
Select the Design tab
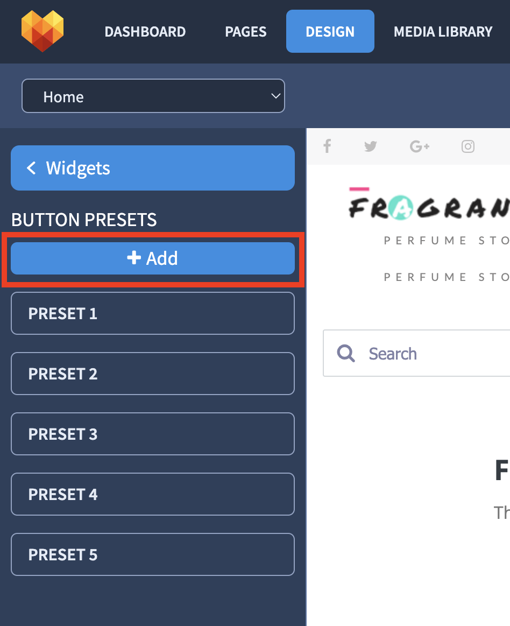pos(330,31)
